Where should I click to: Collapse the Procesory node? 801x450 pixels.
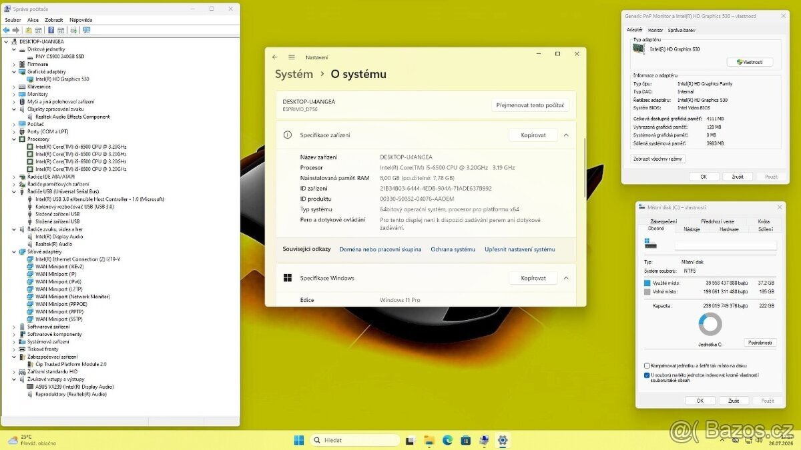[x=14, y=139]
